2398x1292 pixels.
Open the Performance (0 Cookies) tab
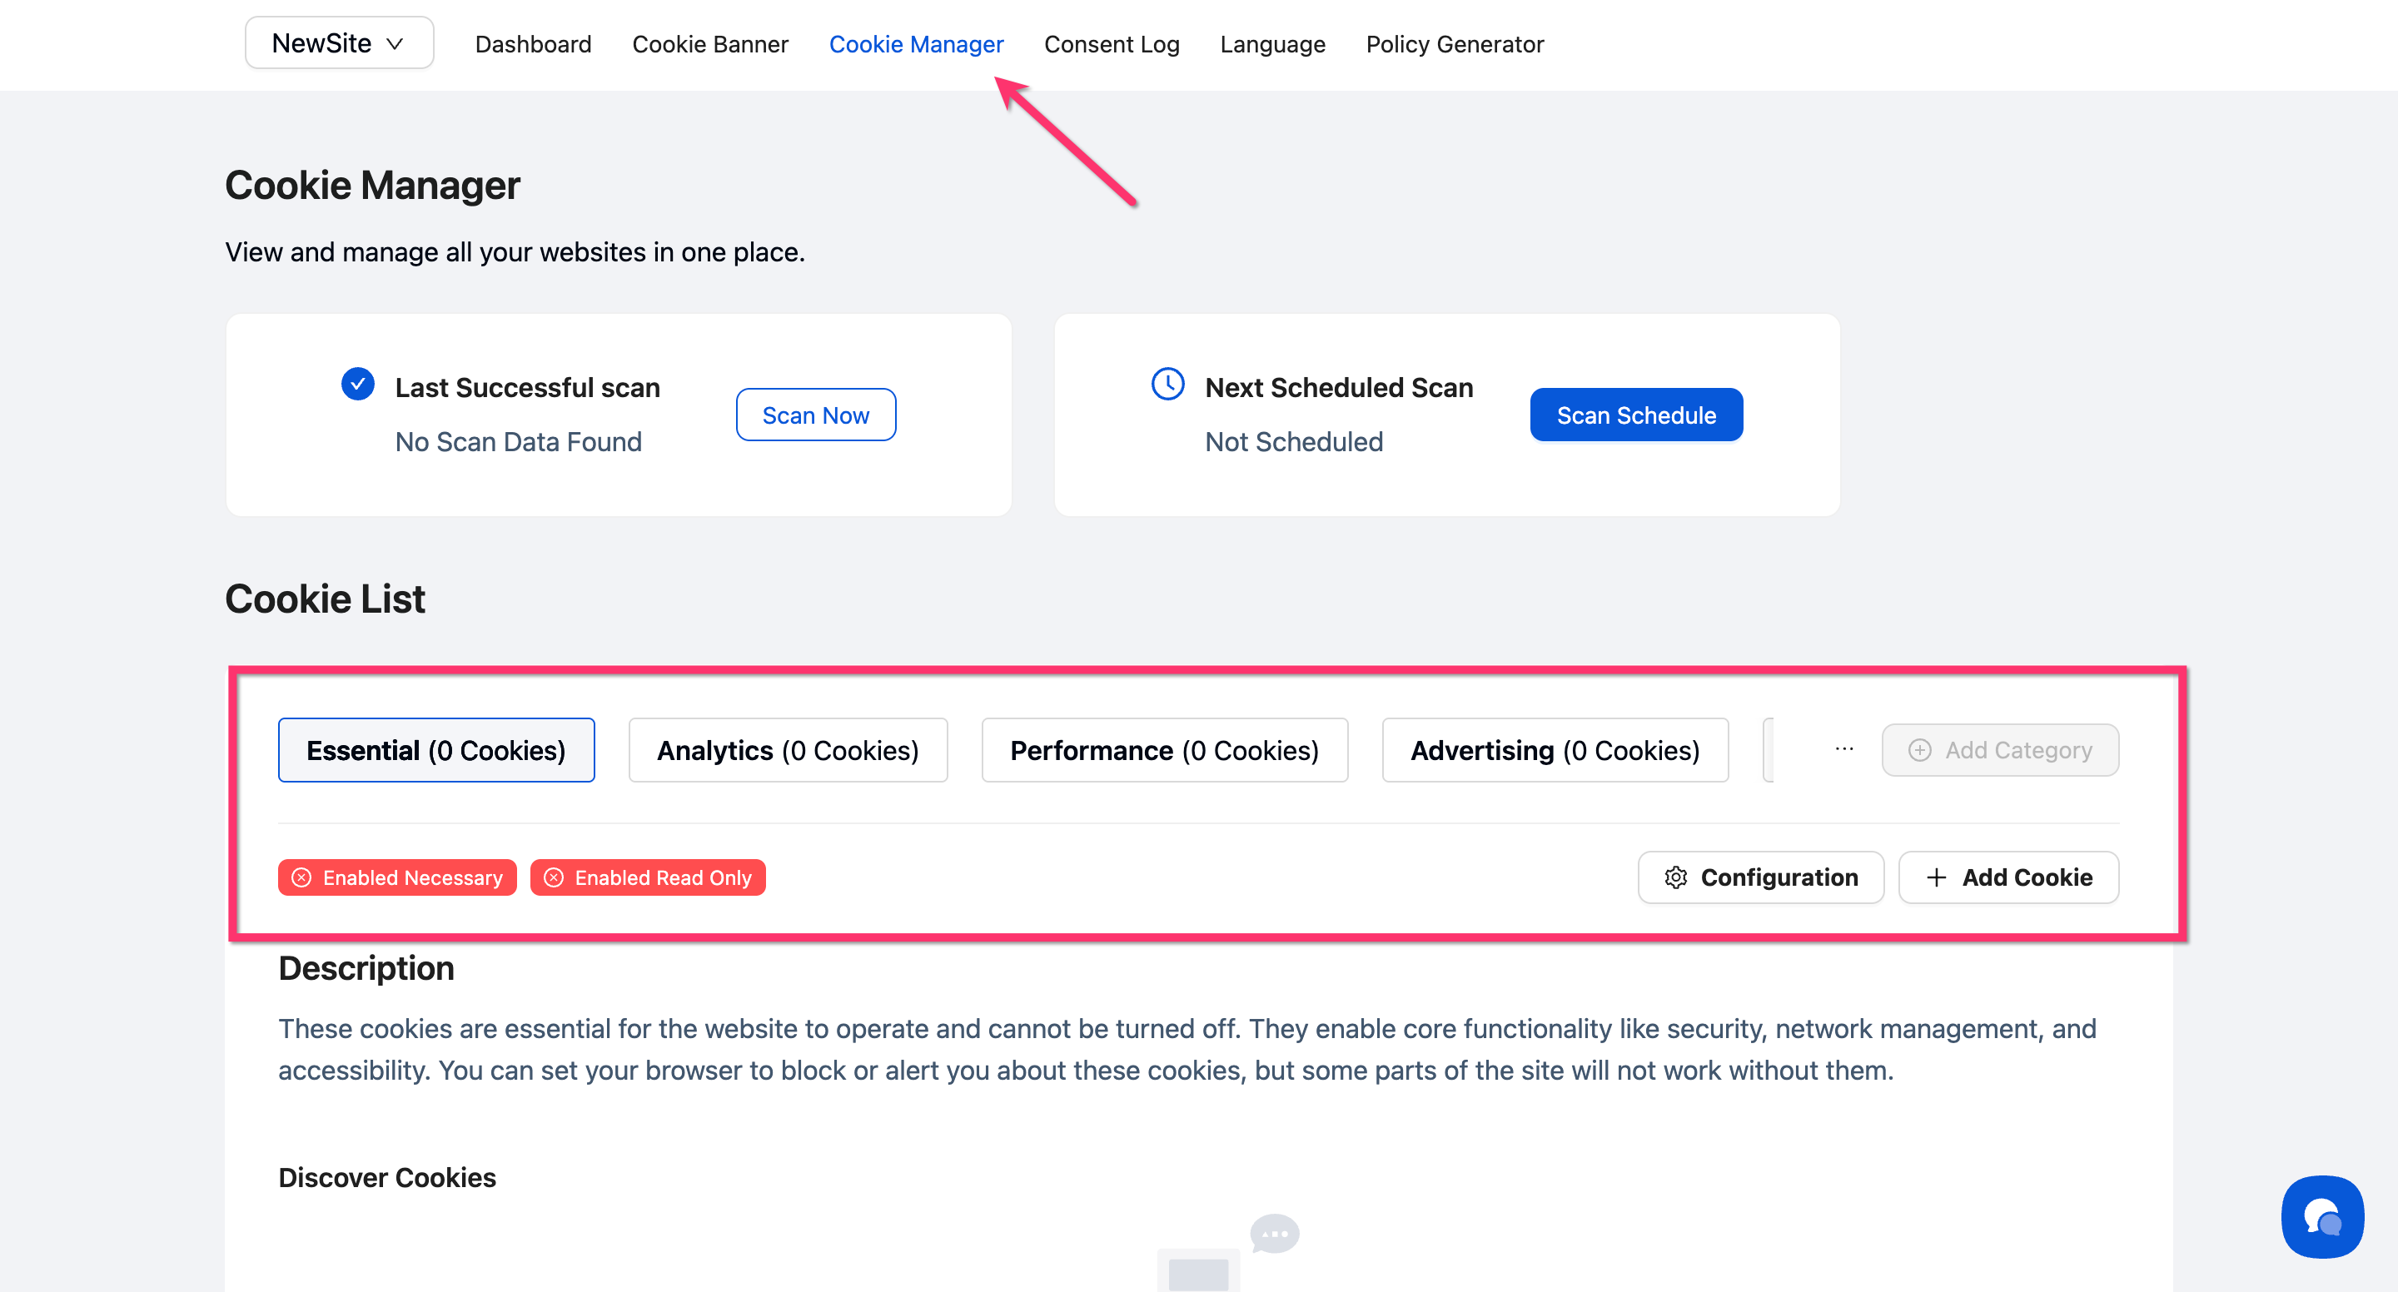[1164, 750]
